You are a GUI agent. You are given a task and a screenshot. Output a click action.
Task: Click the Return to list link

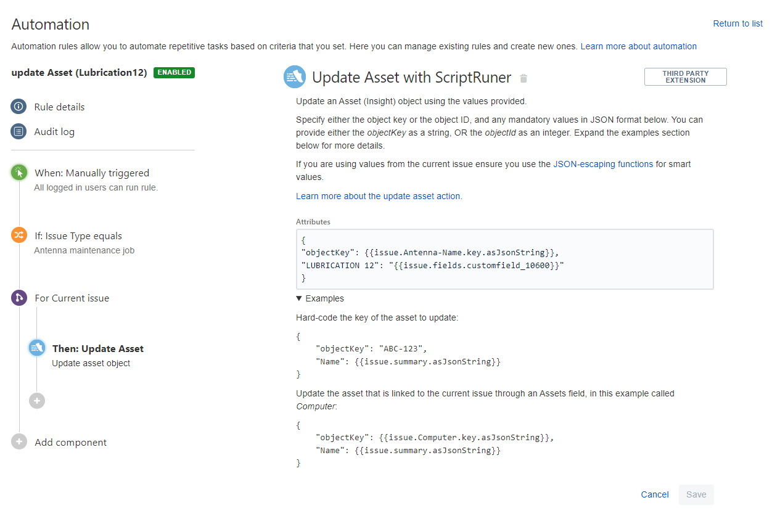(x=737, y=23)
